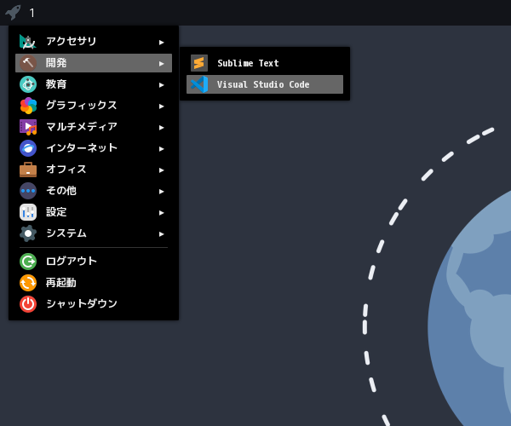Viewport: 511px width, 426px height.
Task: Expand アクセサリ submenu arrow
Action: tap(161, 43)
